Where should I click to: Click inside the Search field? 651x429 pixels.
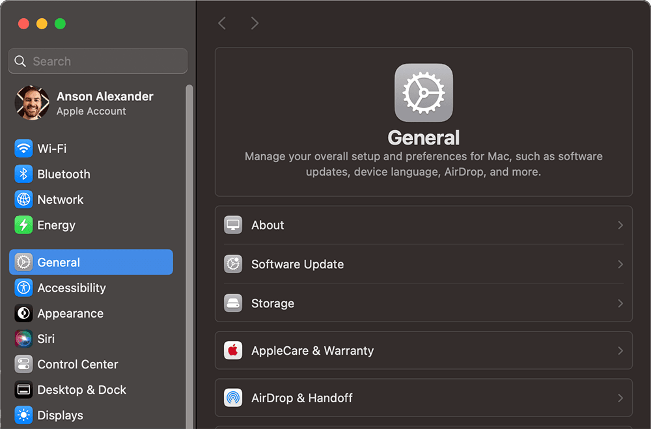pos(98,61)
